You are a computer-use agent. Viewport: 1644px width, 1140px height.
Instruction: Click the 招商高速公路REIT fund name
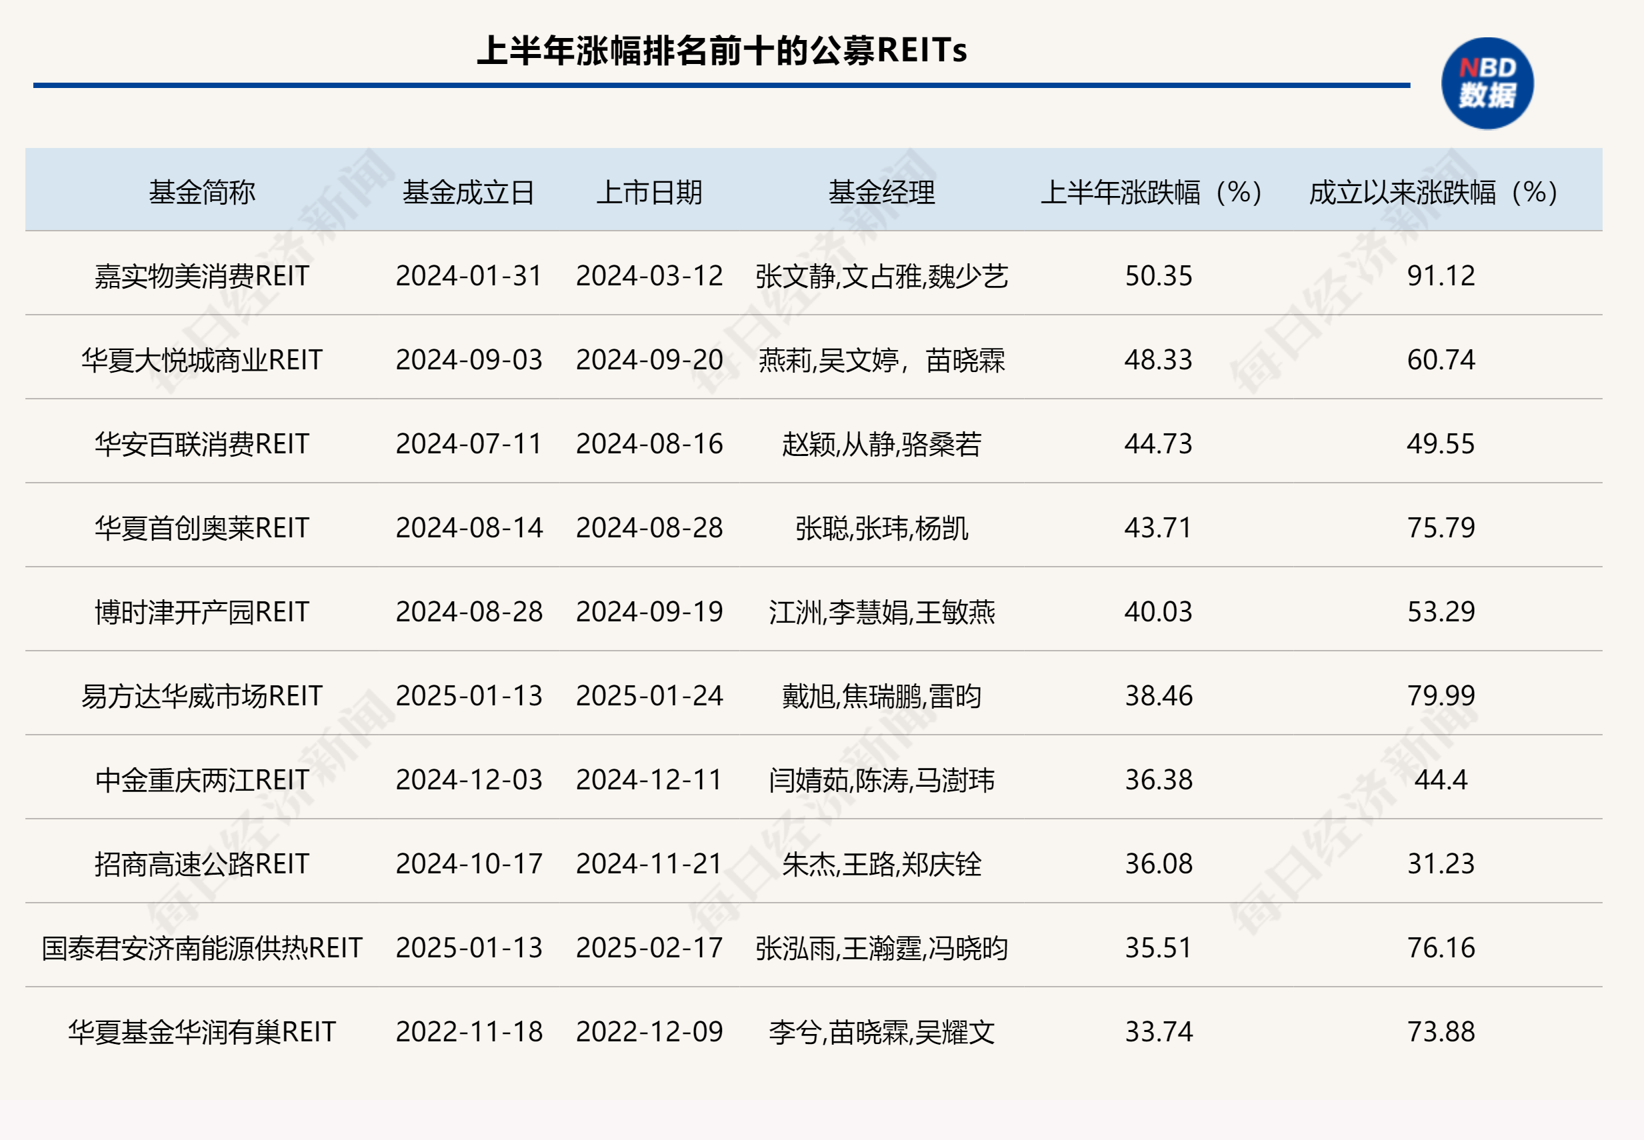(x=202, y=863)
